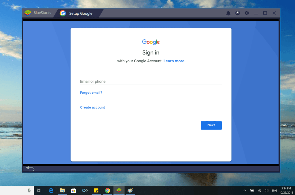Open BlueStacks settings gear
The height and width of the screenshot is (195, 295).
point(247,13)
